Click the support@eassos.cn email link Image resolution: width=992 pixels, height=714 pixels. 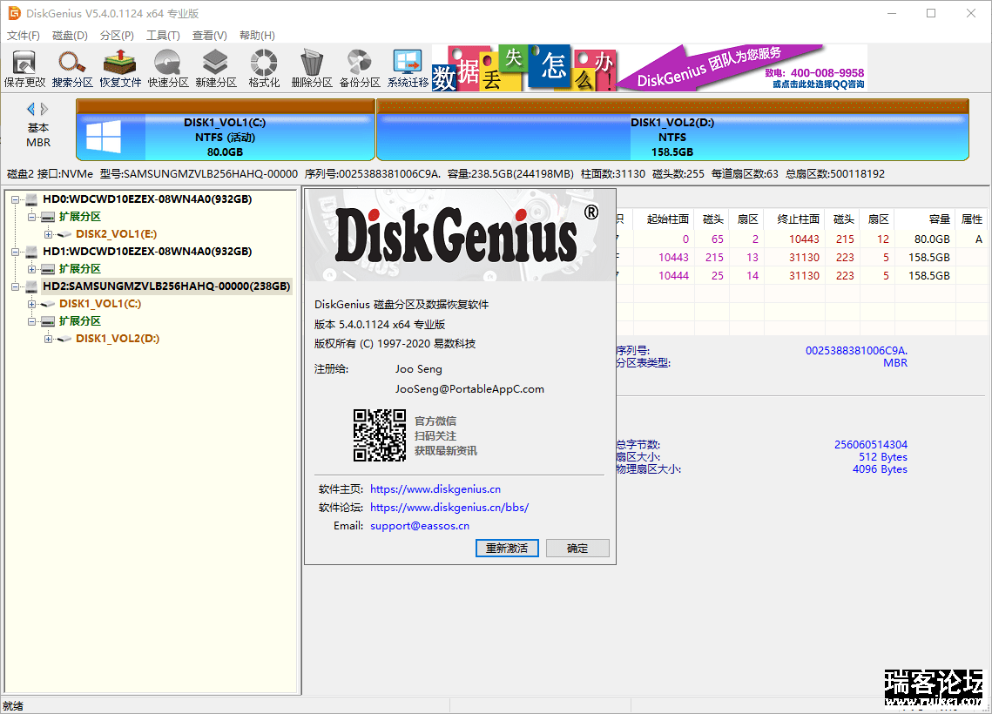[x=420, y=526]
